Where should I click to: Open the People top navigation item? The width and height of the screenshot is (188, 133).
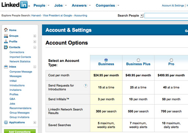click(39, 5)
